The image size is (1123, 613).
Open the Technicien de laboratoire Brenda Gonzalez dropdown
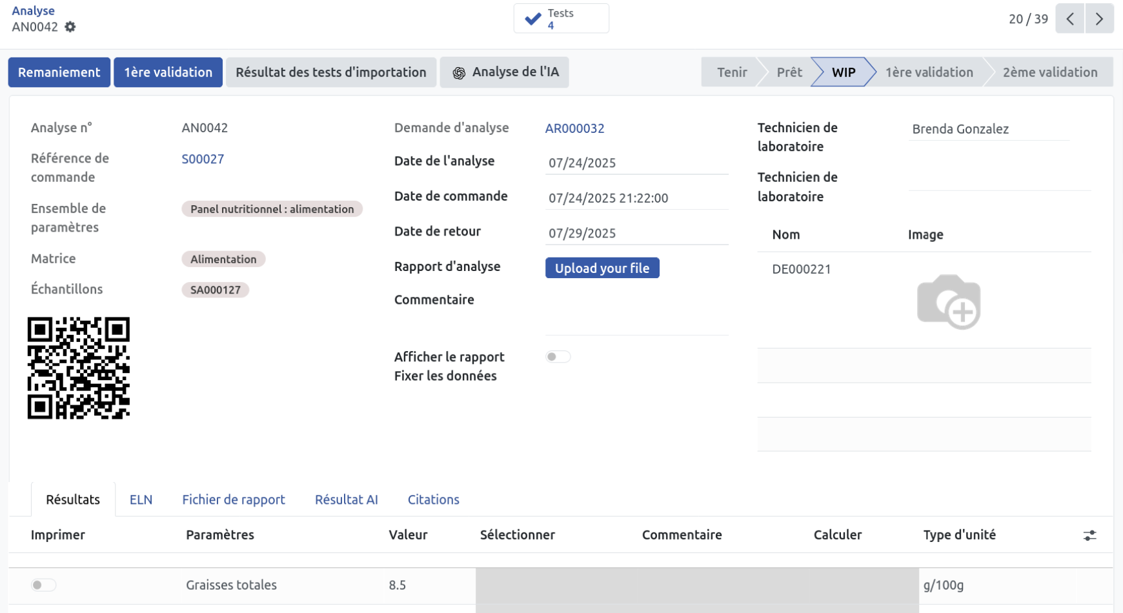987,129
